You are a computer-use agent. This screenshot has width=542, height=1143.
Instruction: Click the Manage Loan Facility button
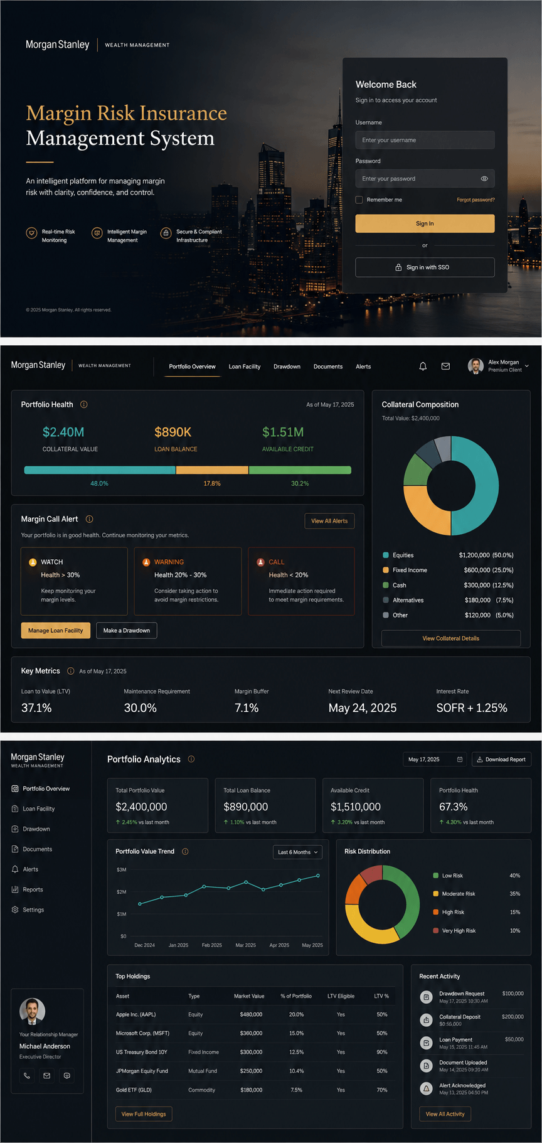pos(55,630)
